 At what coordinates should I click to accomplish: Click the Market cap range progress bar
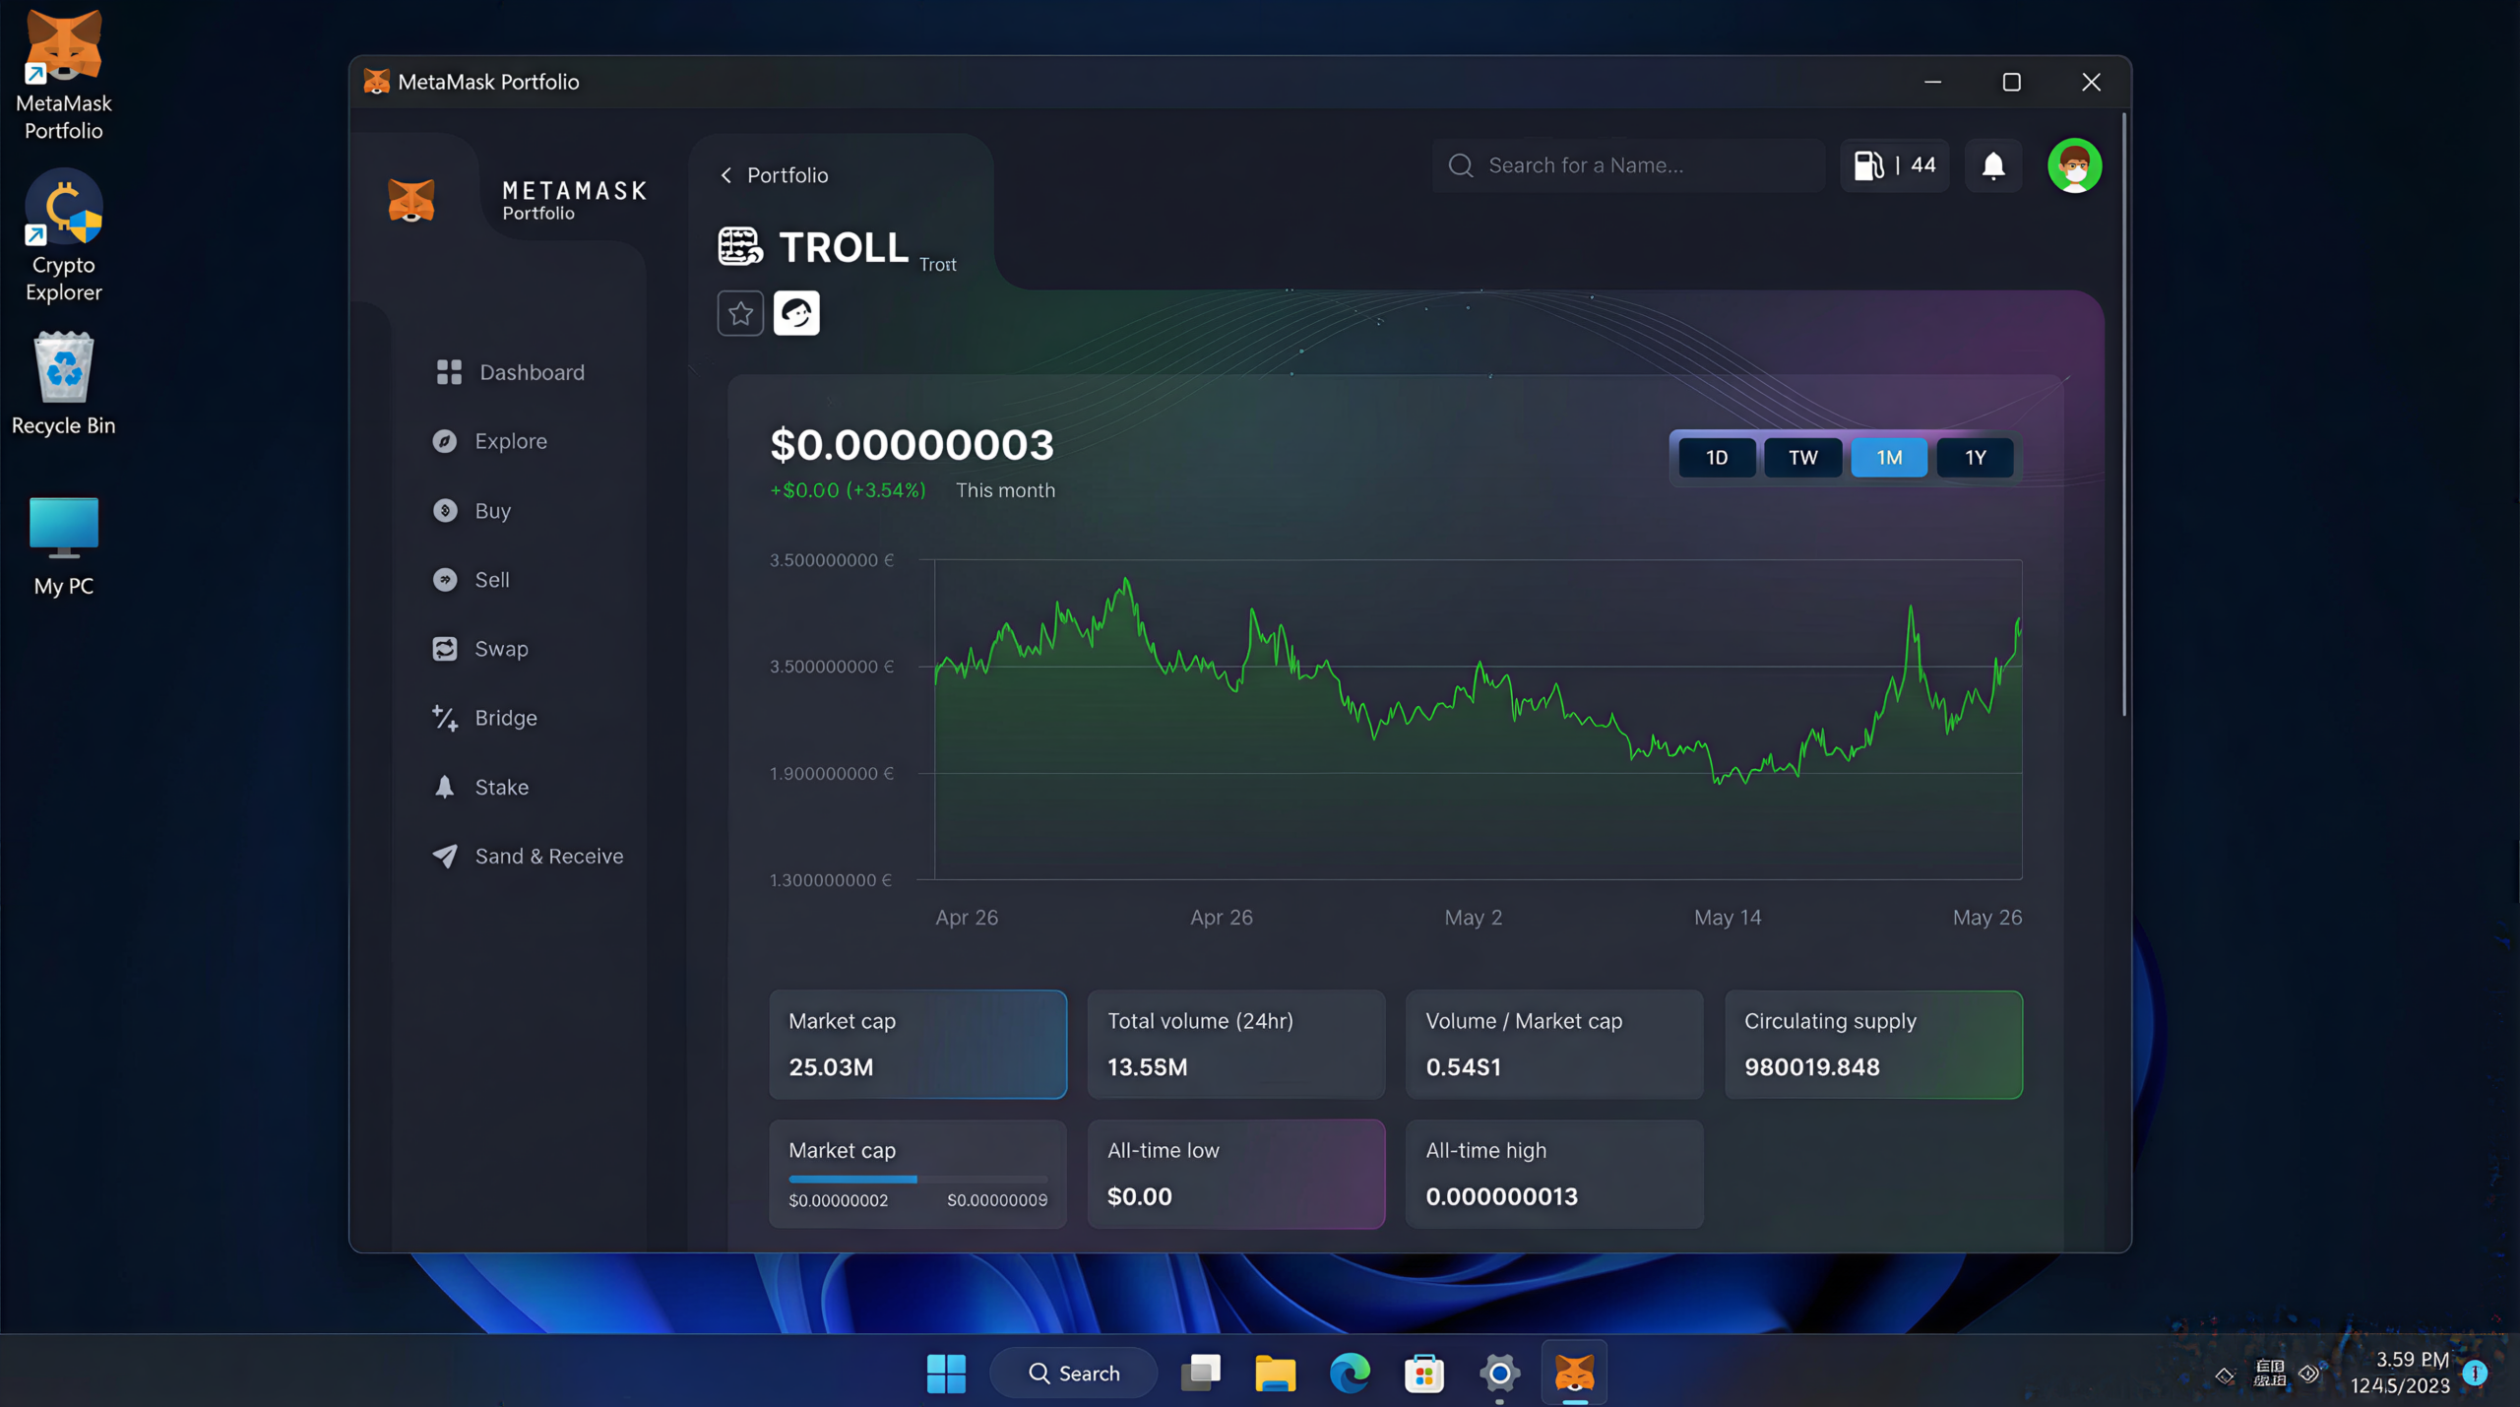click(917, 1179)
